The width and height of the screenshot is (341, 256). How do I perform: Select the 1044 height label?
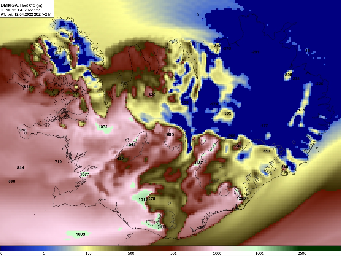[x=131, y=145]
